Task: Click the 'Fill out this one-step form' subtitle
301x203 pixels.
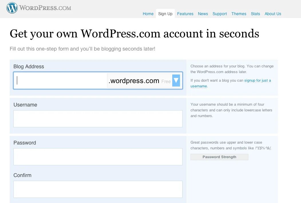Action: coord(82,49)
